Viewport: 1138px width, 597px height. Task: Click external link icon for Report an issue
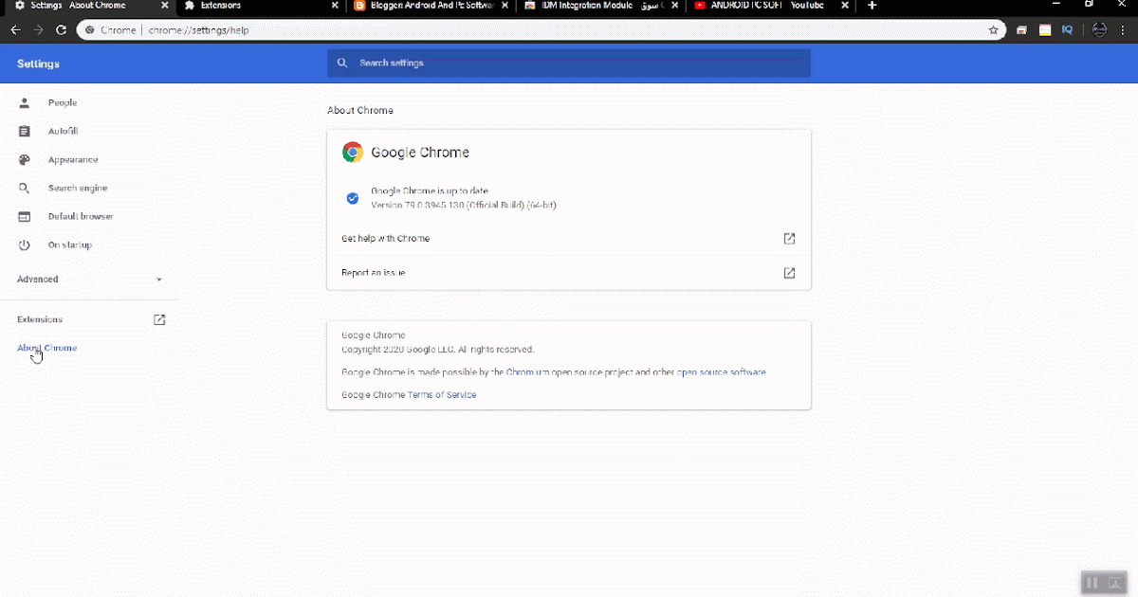pyautogui.click(x=789, y=273)
